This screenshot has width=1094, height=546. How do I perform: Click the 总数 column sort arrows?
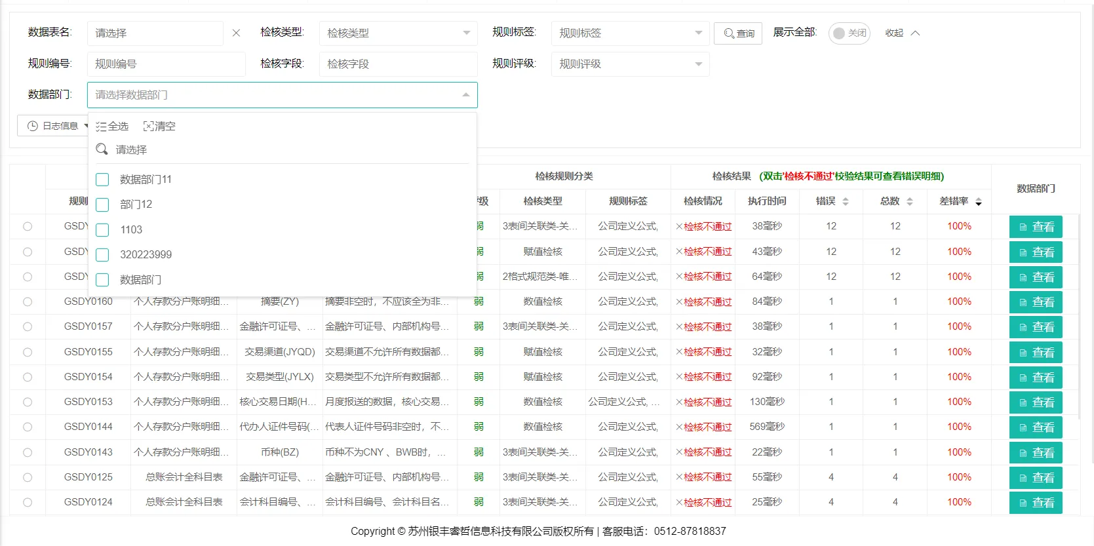910,202
